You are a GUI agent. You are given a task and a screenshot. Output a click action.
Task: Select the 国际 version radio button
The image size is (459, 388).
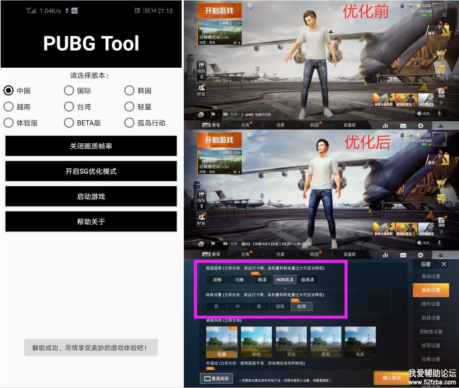pyautogui.click(x=69, y=91)
